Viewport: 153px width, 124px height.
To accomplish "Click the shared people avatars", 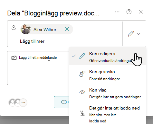I will coord(15,102).
